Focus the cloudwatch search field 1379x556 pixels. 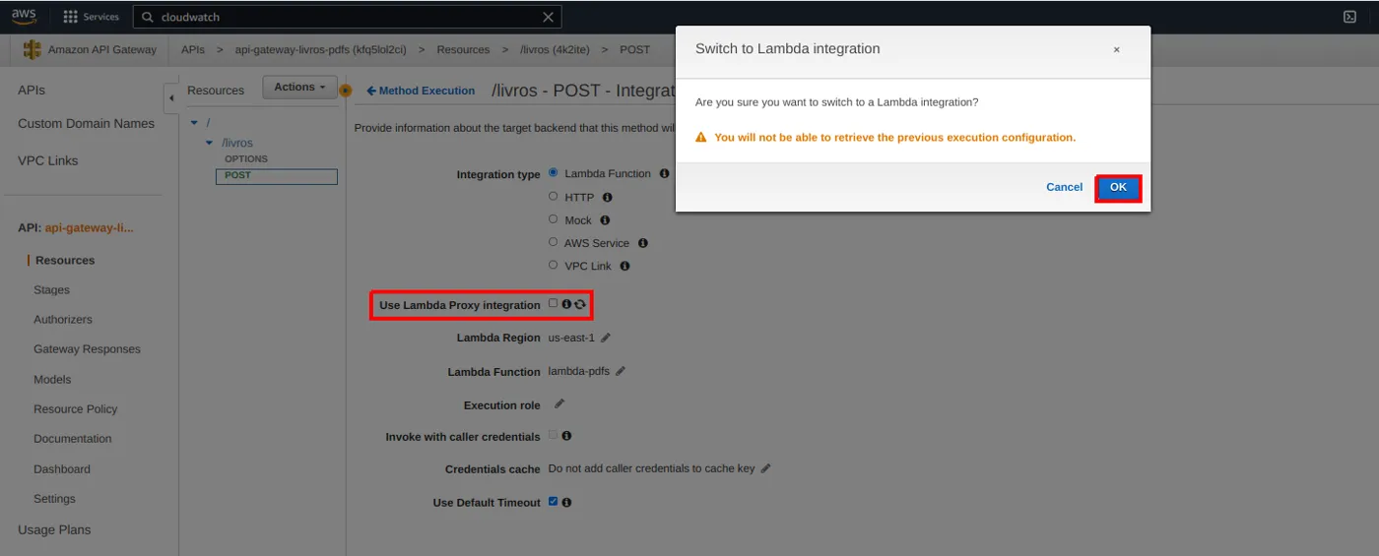tap(347, 17)
